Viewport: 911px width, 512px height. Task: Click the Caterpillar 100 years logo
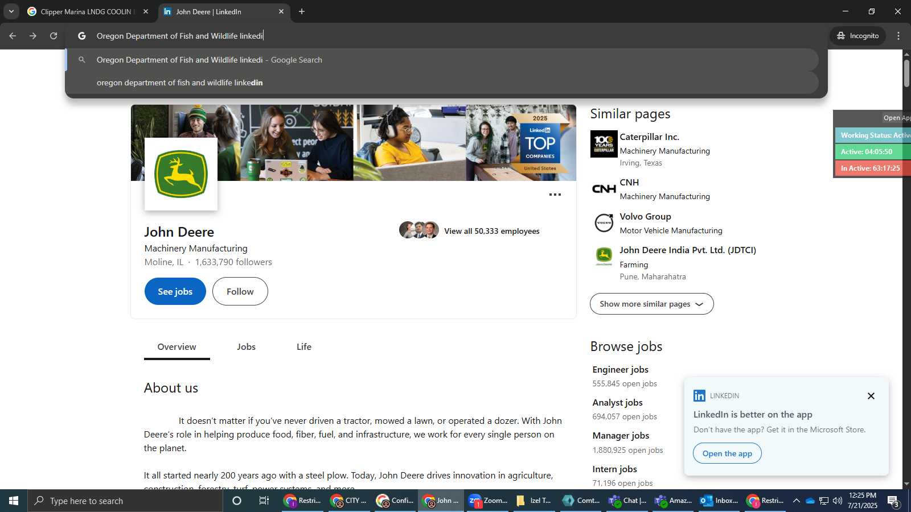coord(604,144)
